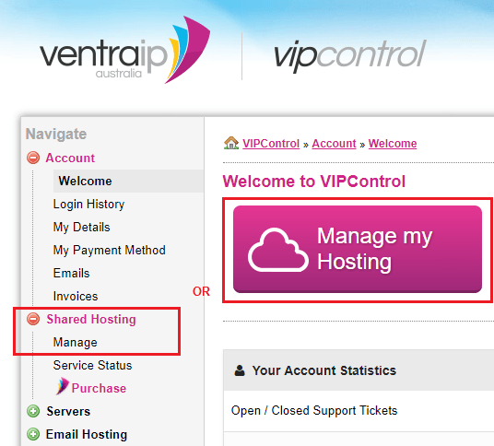Click the VentraIP Australia logo
This screenshot has height=446, width=494.
click(x=125, y=51)
